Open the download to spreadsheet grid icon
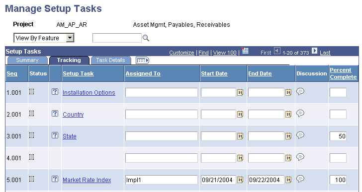Viewport: 362px width, 192px height. (245, 51)
